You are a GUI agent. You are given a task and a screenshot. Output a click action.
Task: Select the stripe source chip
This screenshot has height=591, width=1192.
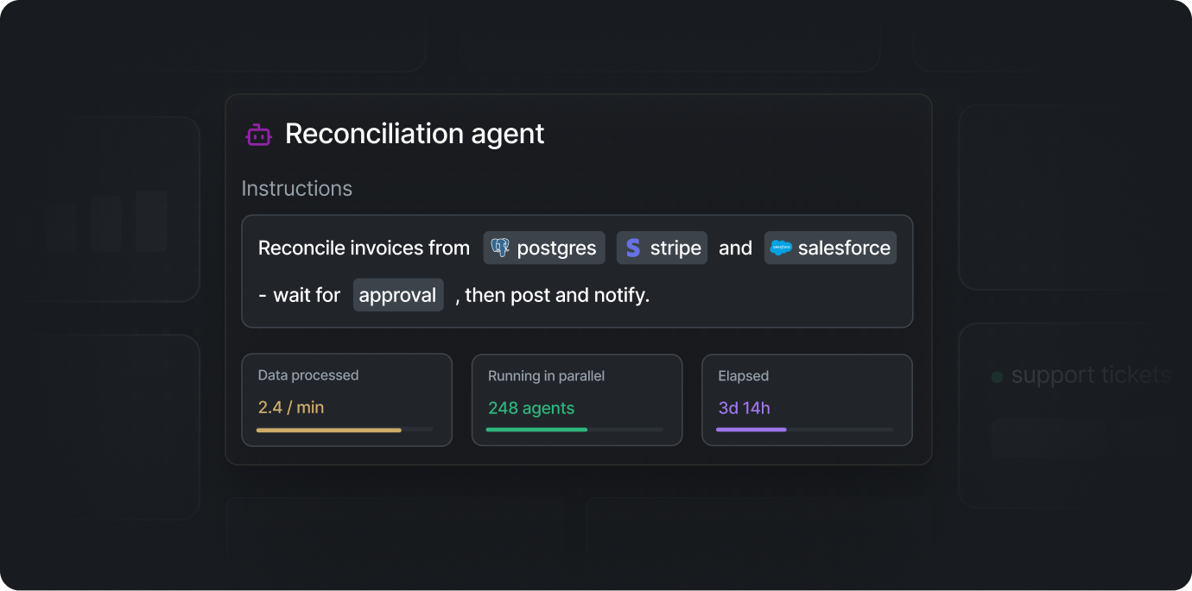coord(662,248)
